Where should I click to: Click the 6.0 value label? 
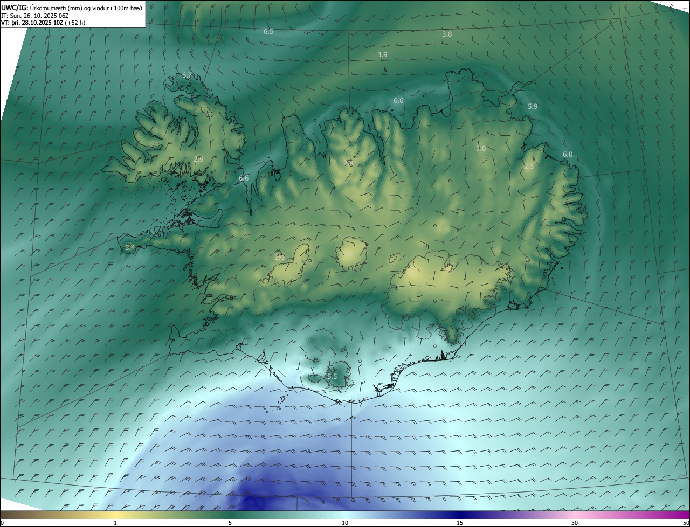(568, 155)
